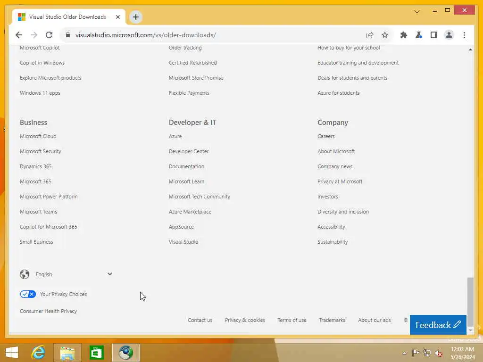
Task: Open a new browser tab
Action: click(136, 17)
